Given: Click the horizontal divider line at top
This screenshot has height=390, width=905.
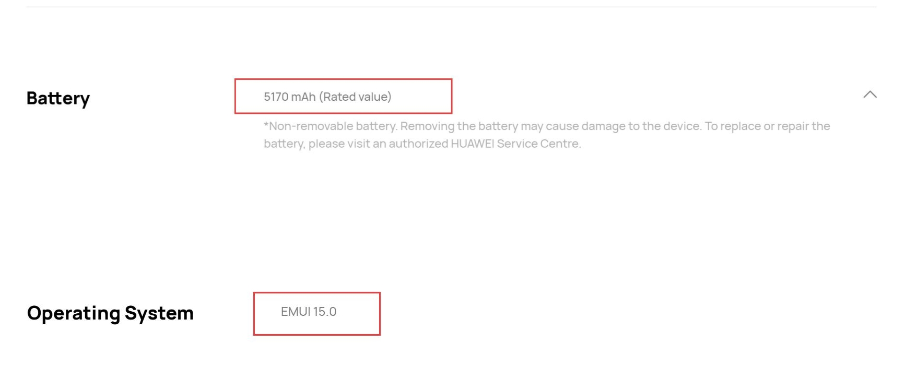Looking at the screenshot, I should point(451,7).
